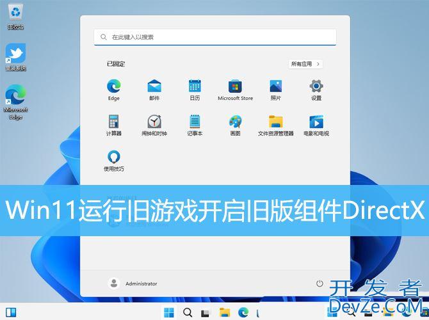
Task: Click the taskbar search magnifier icon
Action: click(188, 312)
